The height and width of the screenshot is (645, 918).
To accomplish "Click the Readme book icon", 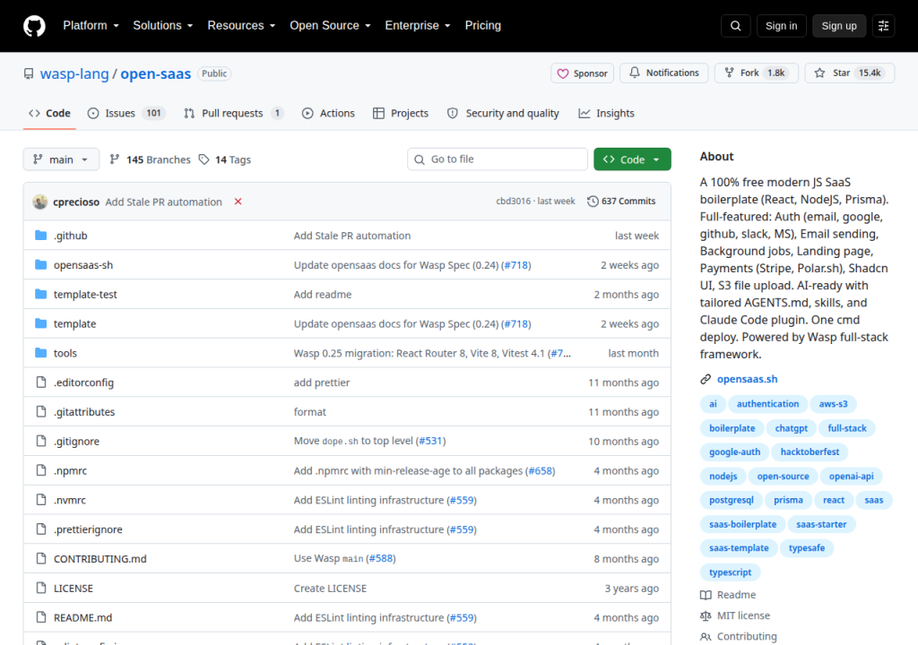I will (706, 595).
